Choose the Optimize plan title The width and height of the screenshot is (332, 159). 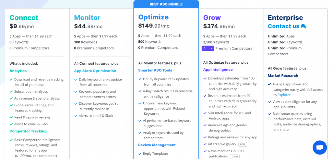pos(153,17)
